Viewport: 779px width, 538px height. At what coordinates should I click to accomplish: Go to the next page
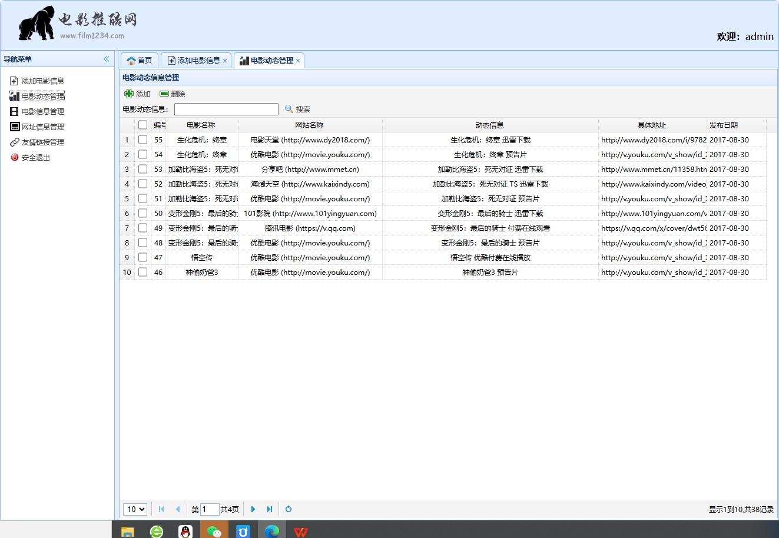click(x=253, y=510)
